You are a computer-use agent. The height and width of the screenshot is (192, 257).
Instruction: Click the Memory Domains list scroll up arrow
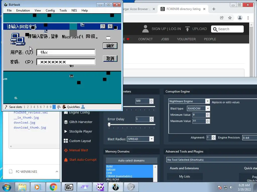(x=155, y=167)
